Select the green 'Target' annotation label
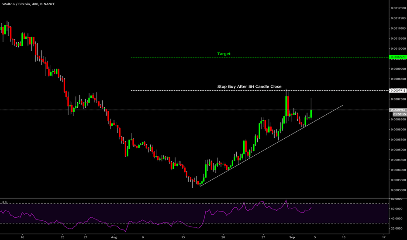The height and width of the screenshot is (240, 407). click(224, 54)
